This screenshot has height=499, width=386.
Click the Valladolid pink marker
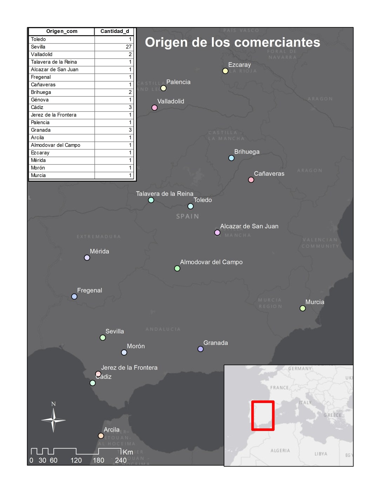point(154,108)
